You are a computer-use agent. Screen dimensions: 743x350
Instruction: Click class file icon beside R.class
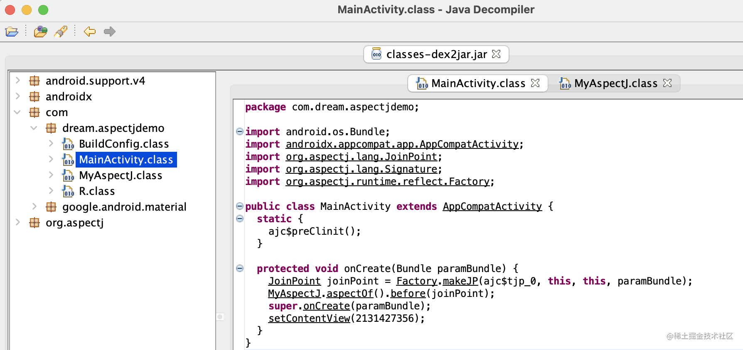click(68, 191)
